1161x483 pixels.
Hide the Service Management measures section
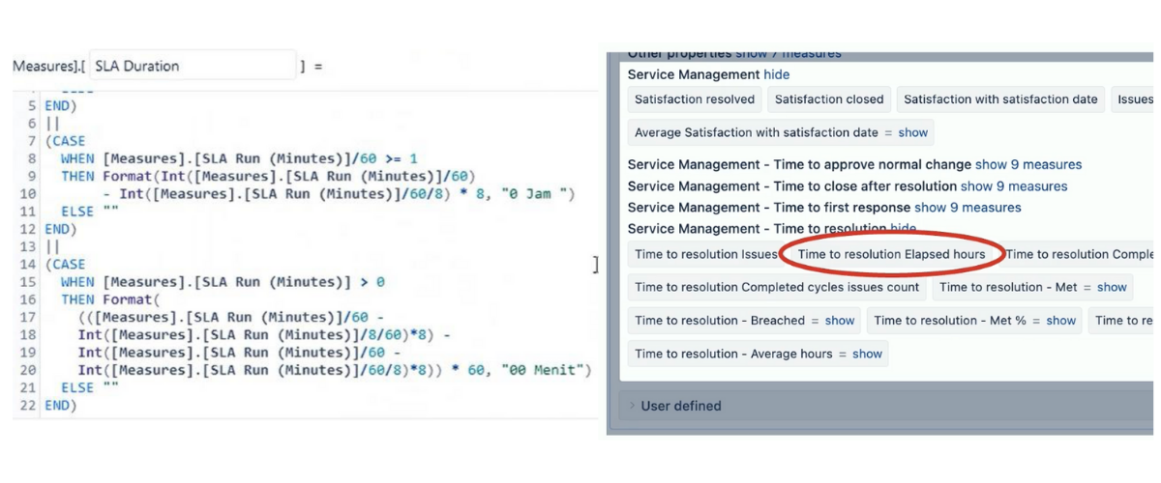click(x=776, y=74)
